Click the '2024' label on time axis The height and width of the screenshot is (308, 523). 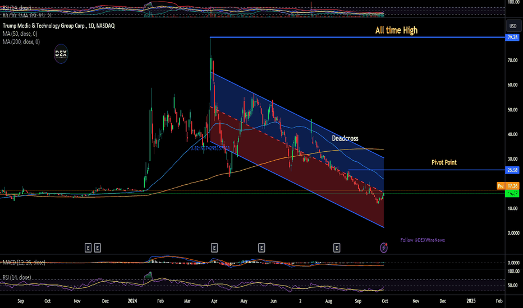pos(132,301)
